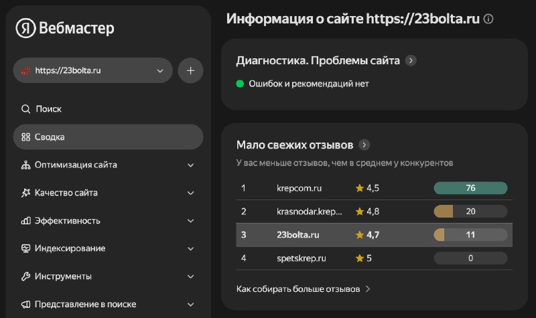Open Диагностика. Проблемы сайта section arrow
Screen dimensions: 536x318
[x=411, y=60]
